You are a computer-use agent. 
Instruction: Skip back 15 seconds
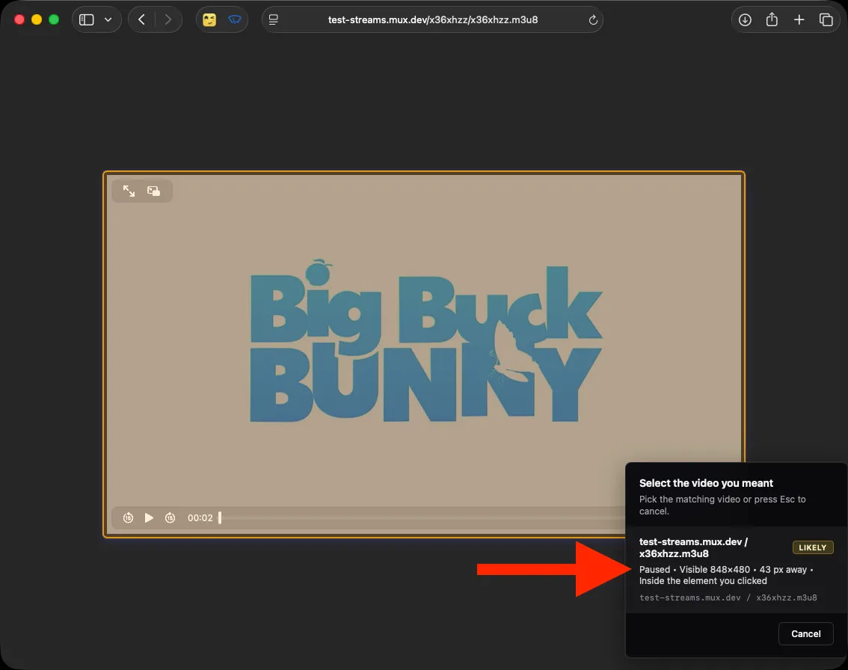pyautogui.click(x=128, y=517)
